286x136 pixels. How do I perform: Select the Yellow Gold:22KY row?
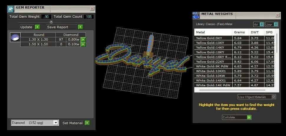coord(234,62)
